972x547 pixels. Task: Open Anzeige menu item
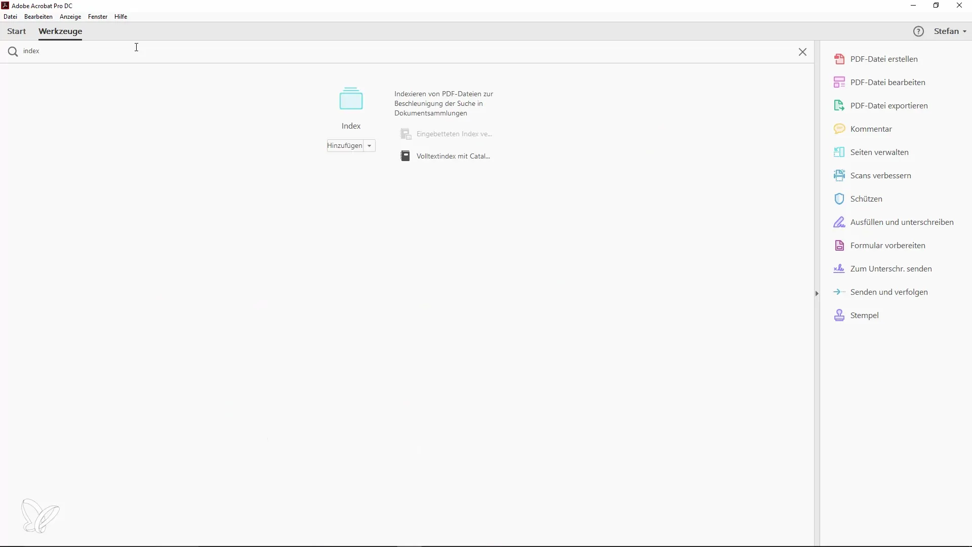70,16
